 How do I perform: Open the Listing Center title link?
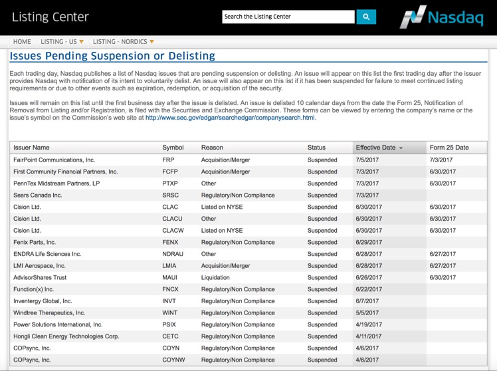(50, 17)
